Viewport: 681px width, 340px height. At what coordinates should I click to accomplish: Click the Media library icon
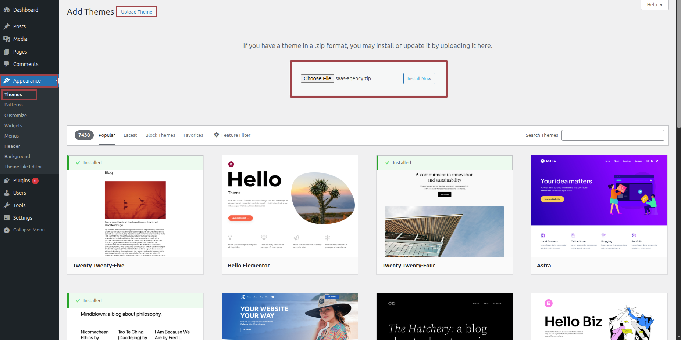[x=7, y=39]
